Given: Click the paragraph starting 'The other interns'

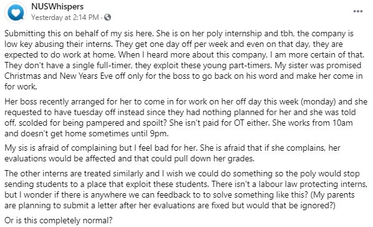Looking at the screenshot, I should pos(186,189).
